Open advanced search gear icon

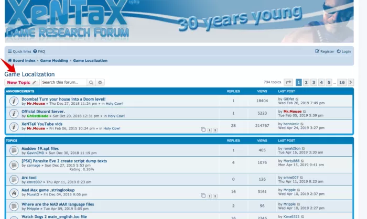click(x=100, y=82)
